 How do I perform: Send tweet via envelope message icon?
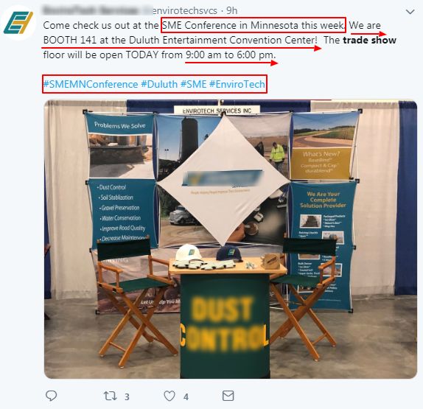228,396
